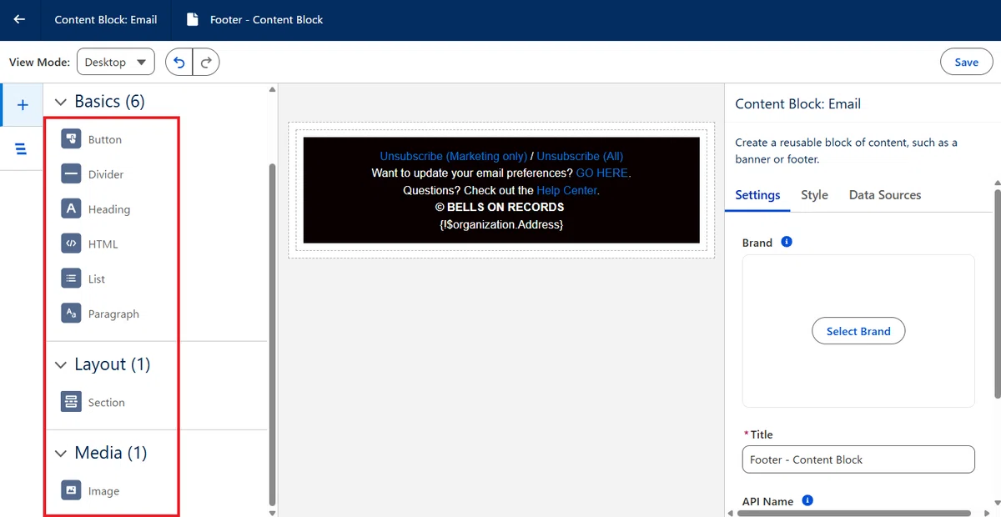Image resolution: width=1001 pixels, height=517 pixels.
Task: Click the © BELLS ON RECORDS text
Action: 500,207
